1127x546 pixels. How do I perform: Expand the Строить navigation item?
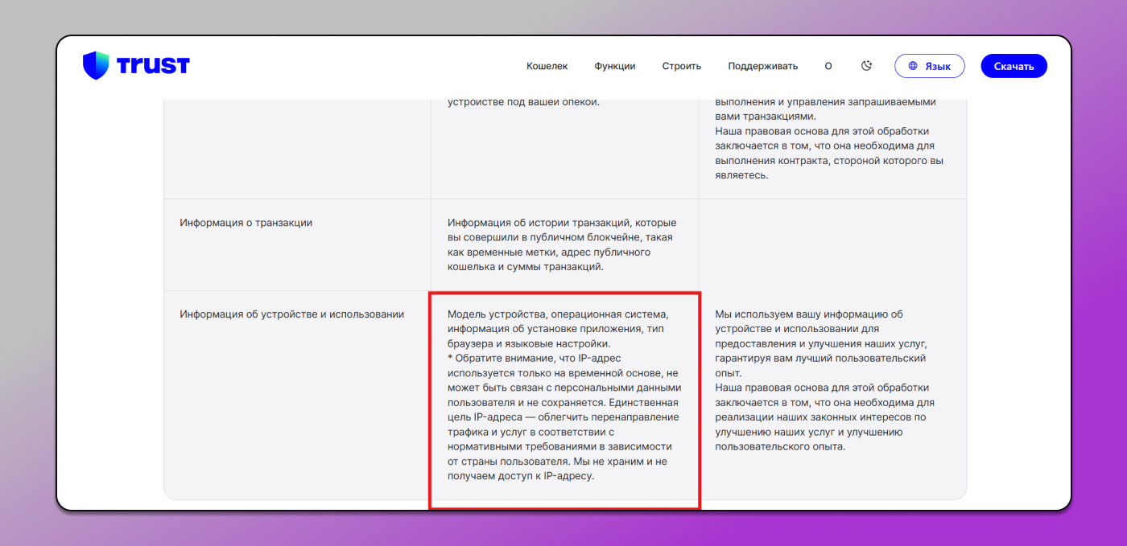pyautogui.click(x=681, y=66)
